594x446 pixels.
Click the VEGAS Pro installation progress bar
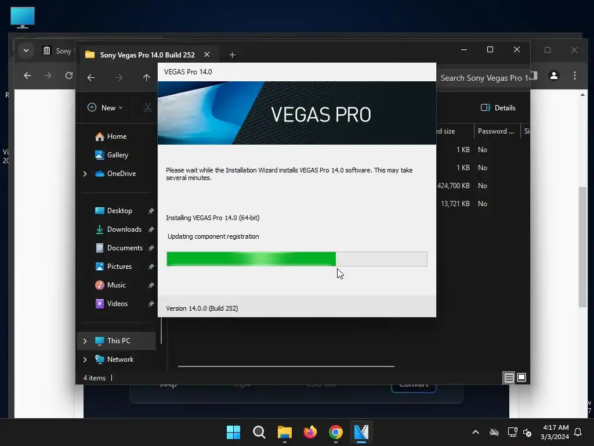tap(296, 259)
